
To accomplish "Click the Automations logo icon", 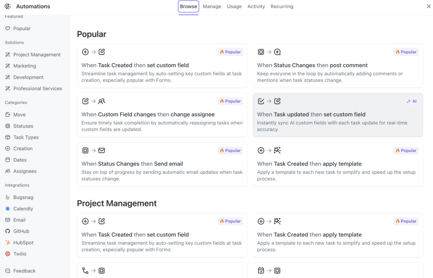I will [x=8, y=6].
